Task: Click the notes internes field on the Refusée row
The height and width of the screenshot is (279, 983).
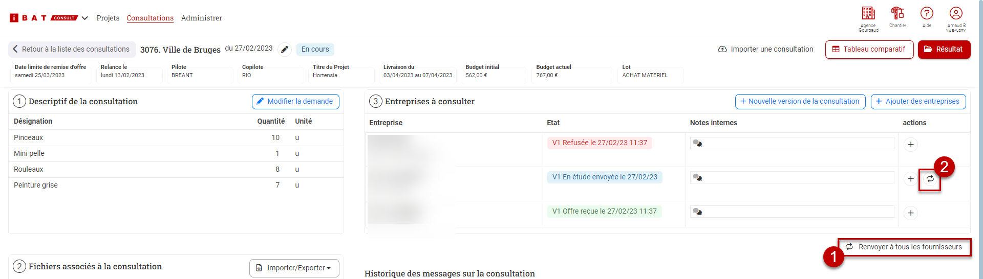Action: (792, 143)
